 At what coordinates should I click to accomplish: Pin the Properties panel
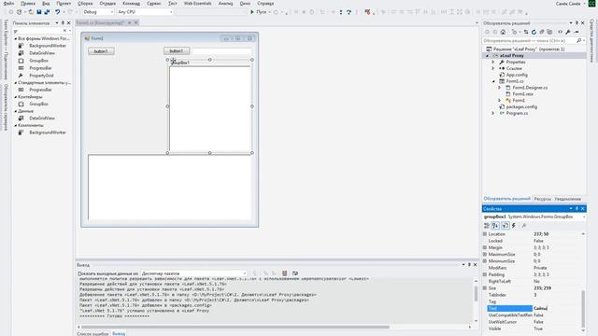coord(577,209)
